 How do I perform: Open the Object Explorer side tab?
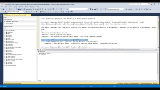2,18
